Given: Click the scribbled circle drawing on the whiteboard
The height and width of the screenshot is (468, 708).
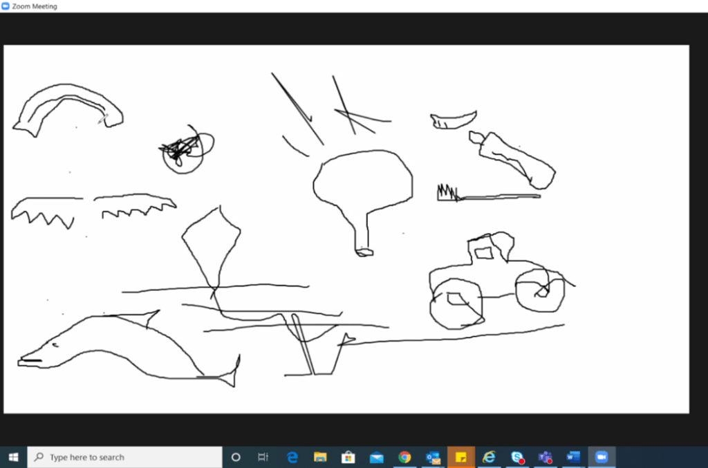Looking at the screenshot, I should pyautogui.click(x=184, y=152).
